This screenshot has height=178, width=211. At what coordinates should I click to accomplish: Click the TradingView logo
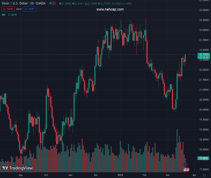pos(17,168)
